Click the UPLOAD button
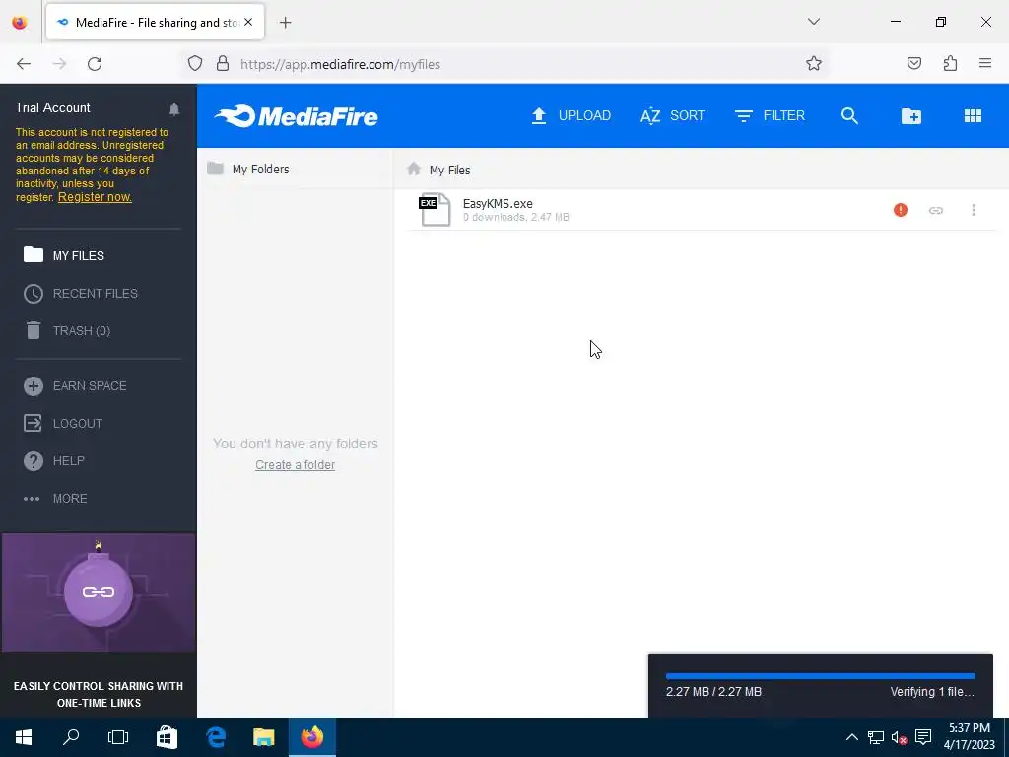1009x757 pixels. (x=571, y=116)
